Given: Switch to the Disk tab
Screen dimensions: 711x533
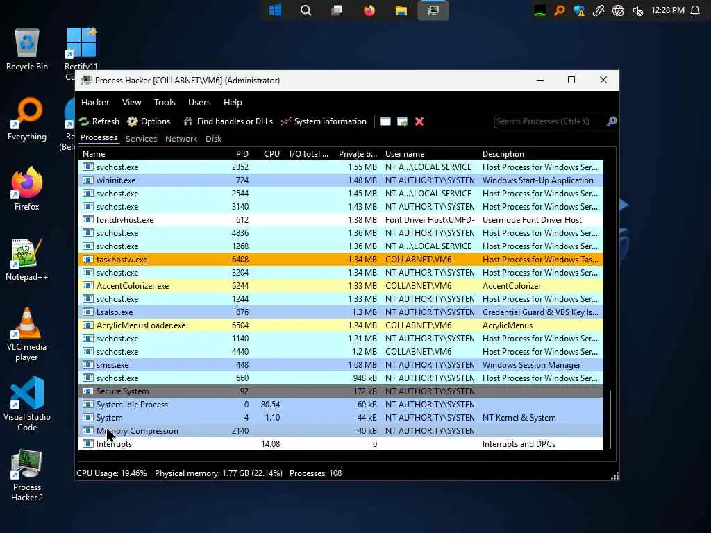Looking at the screenshot, I should pos(214,139).
